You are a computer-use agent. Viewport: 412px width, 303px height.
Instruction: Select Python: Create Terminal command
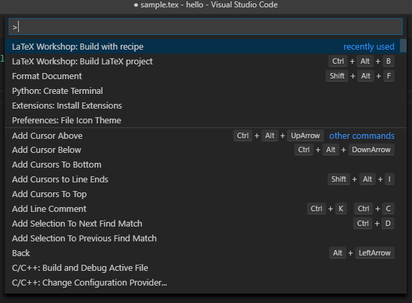click(x=57, y=91)
